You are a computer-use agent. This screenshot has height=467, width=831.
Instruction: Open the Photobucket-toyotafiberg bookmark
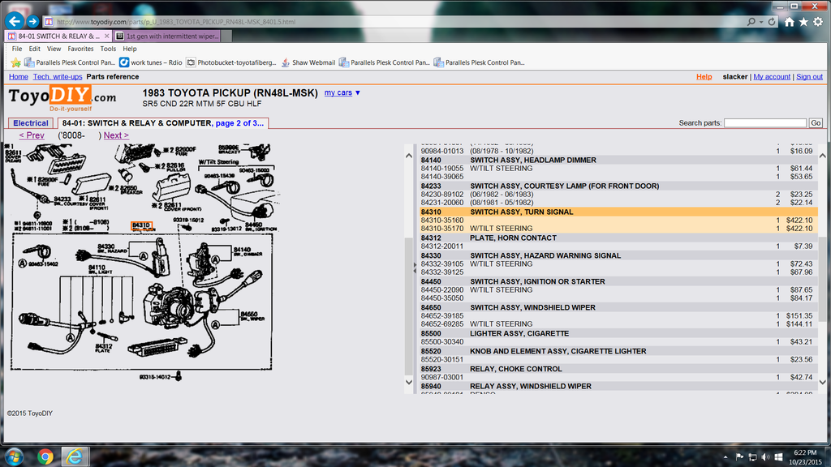pyautogui.click(x=231, y=62)
